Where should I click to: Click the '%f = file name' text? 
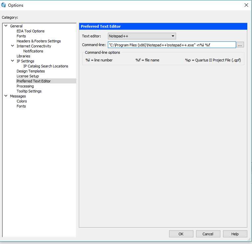click(147, 60)
